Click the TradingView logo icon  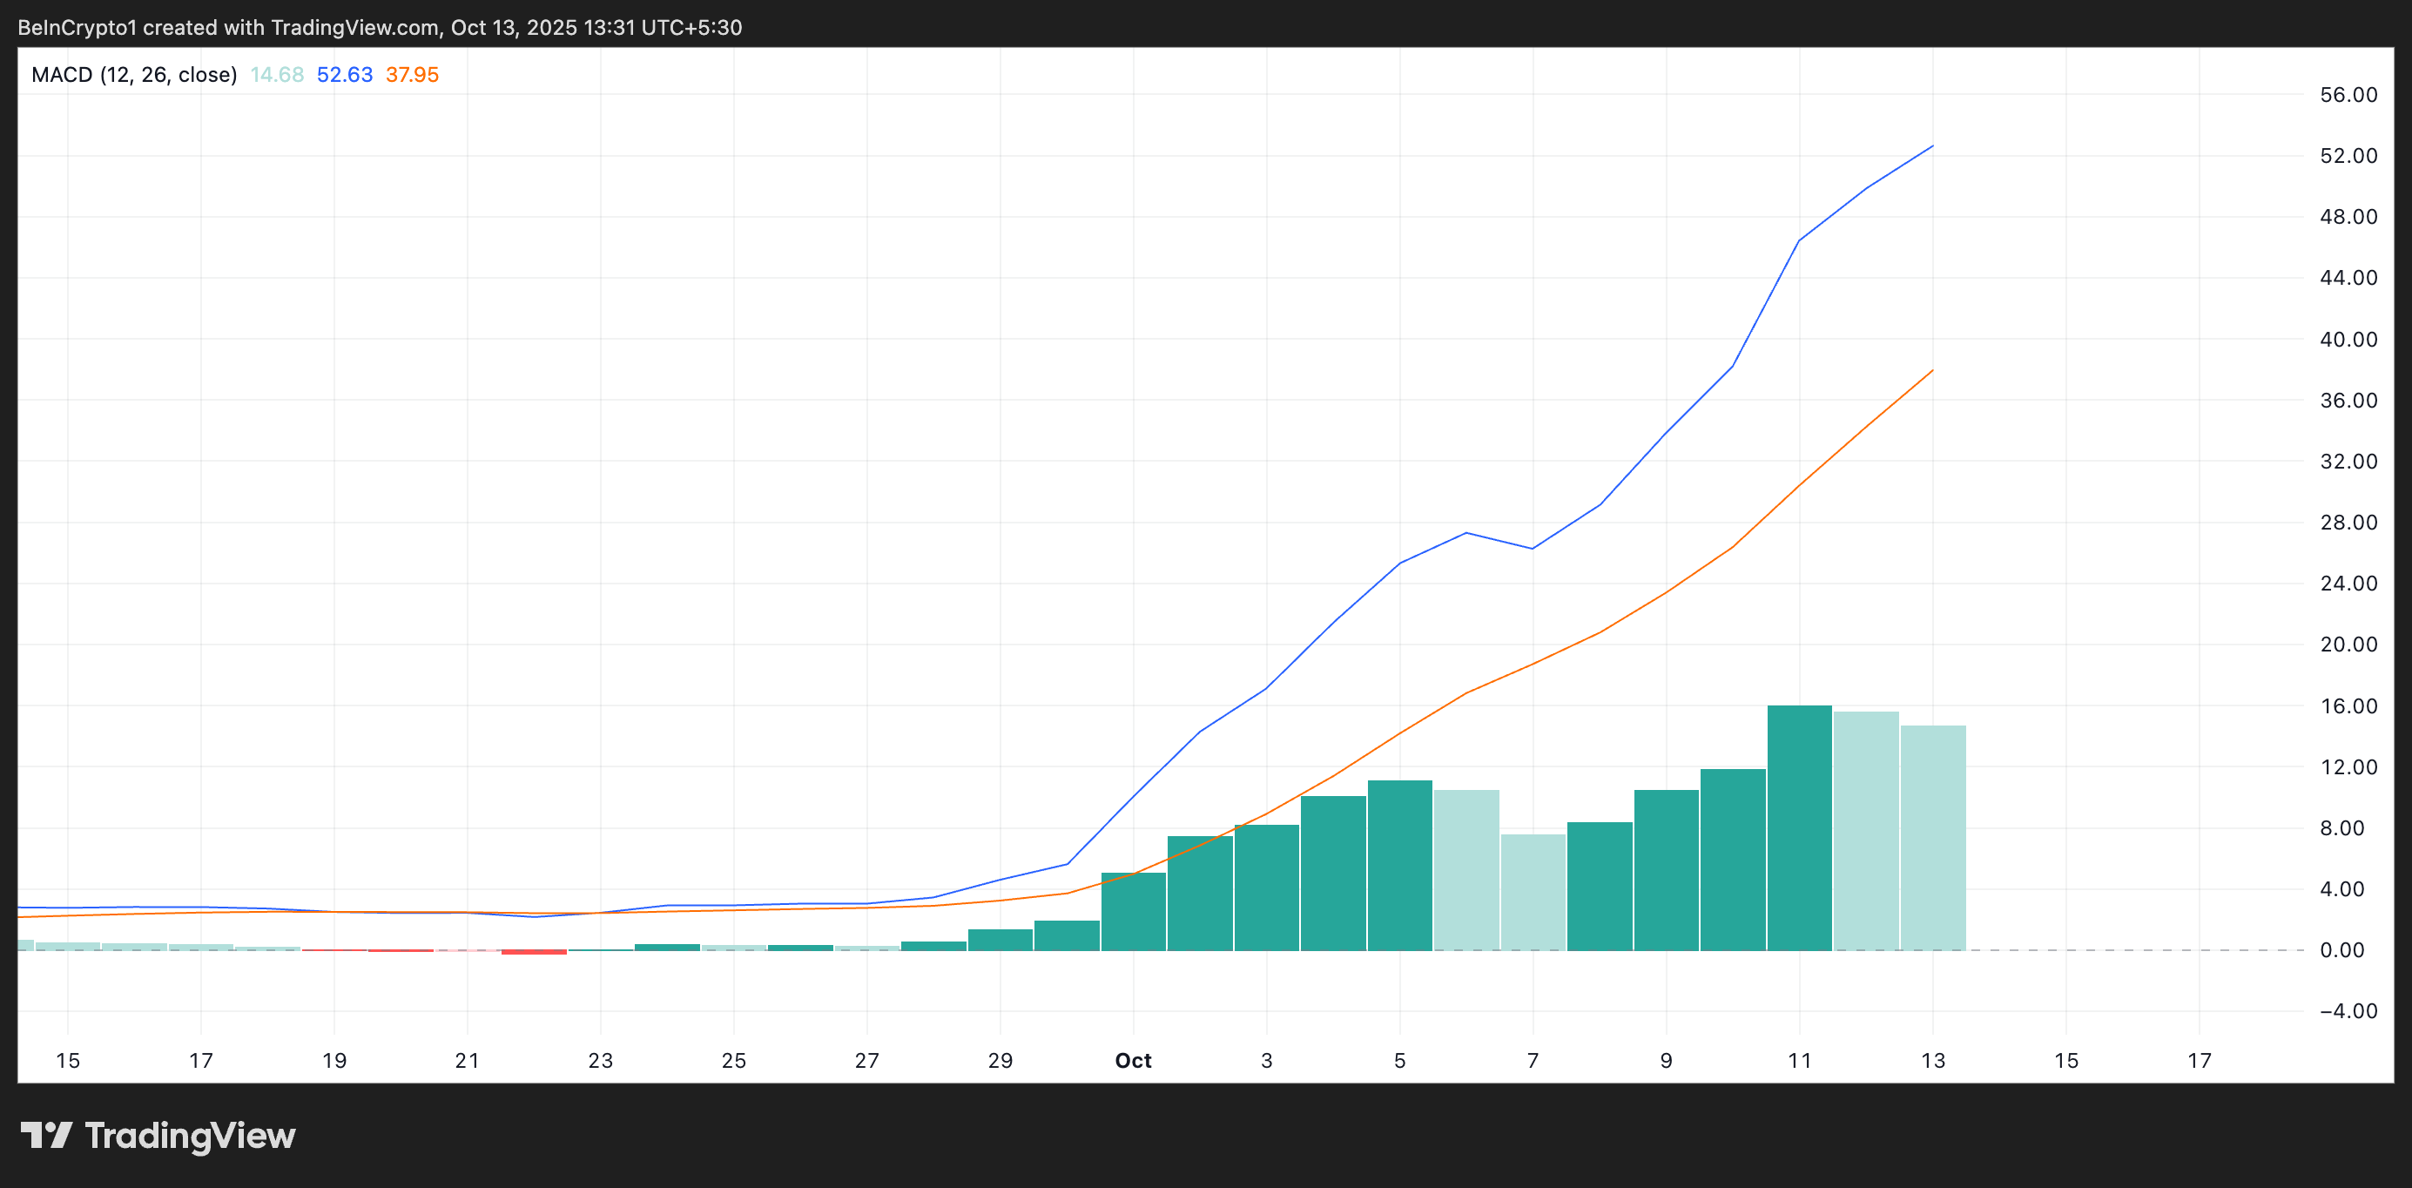(46, 1135)
